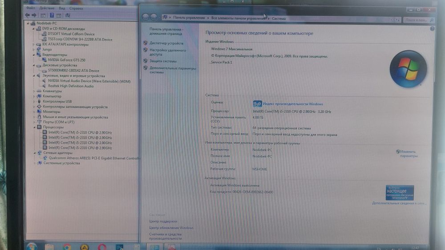Select Realtek High Definition Audio device
This screenshot has height=250, width=445.
click(71, 86)
